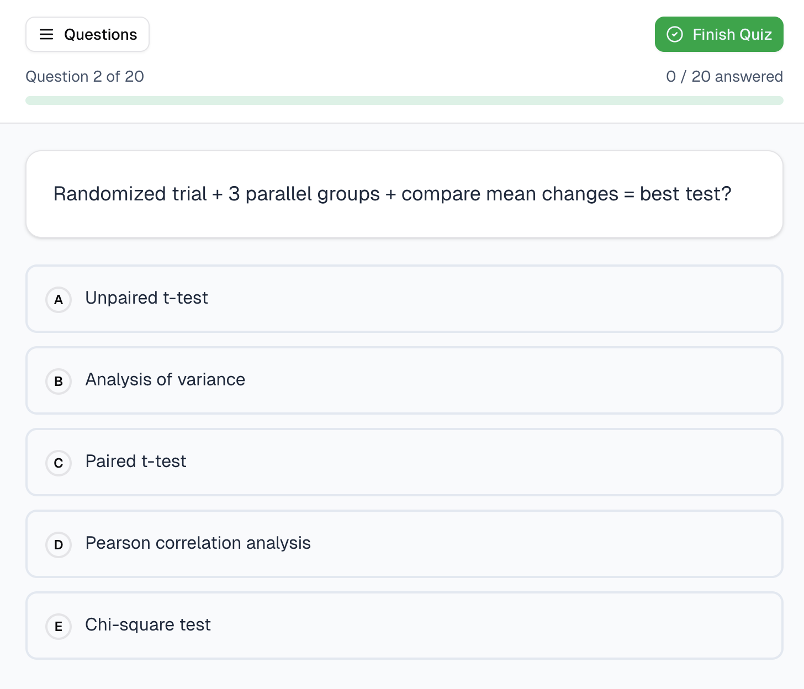The image size is (804, 689).
Task: Click the hamburger menu icon beside Questions
Action: pyautogui.click(x=46, y=34)
